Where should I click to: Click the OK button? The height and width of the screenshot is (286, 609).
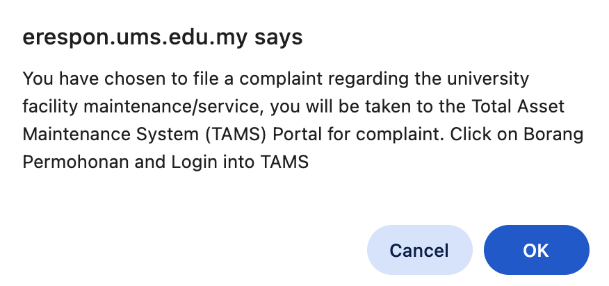(536, 250)
